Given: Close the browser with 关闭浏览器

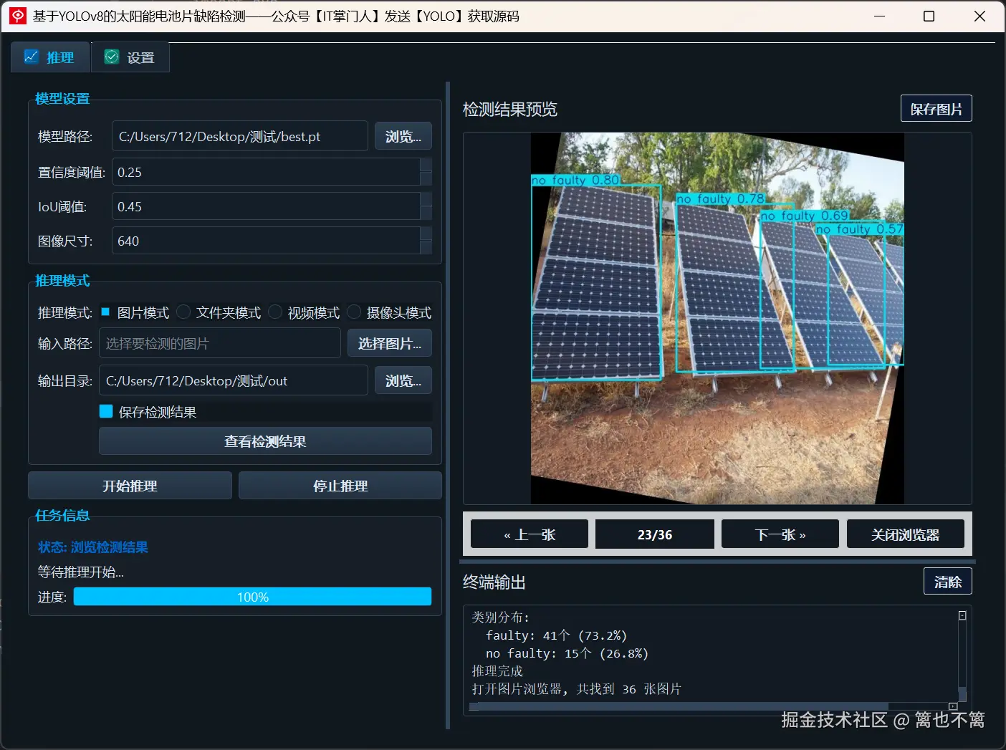Looking at the screenshot, I should click(x=906, y=534).
